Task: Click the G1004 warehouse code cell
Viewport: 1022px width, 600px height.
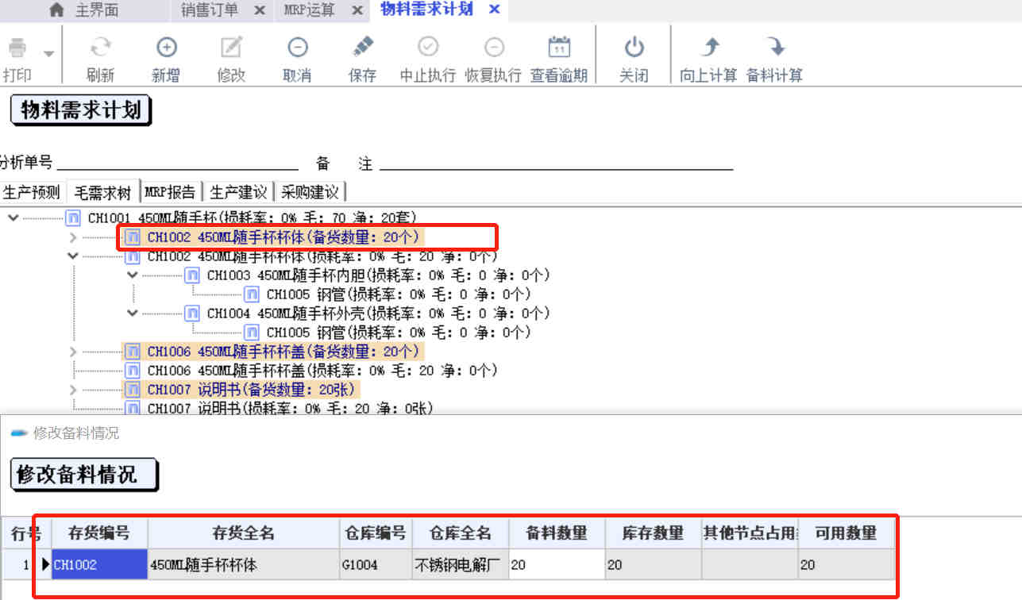Action: point(376,565)
